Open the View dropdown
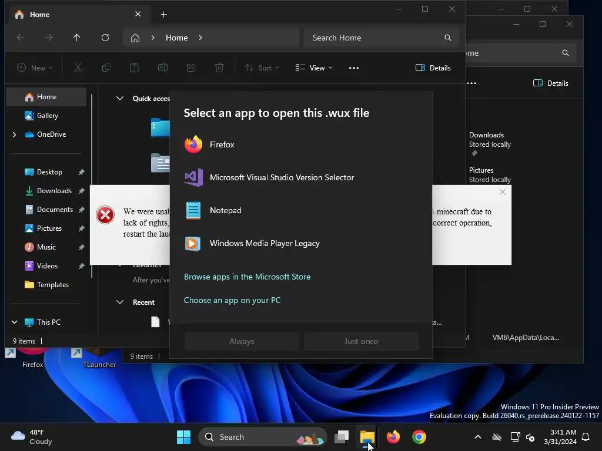 tap(314, 68)
